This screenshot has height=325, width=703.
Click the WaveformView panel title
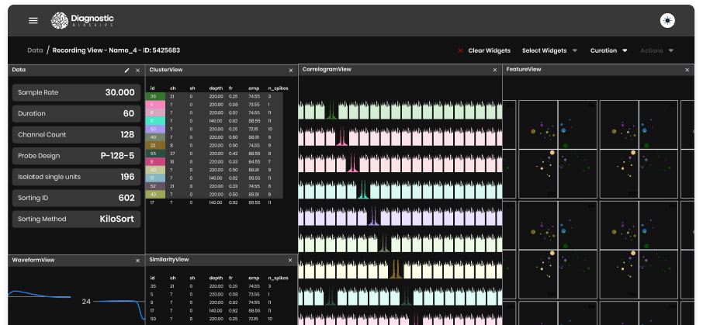pos(33,260)
